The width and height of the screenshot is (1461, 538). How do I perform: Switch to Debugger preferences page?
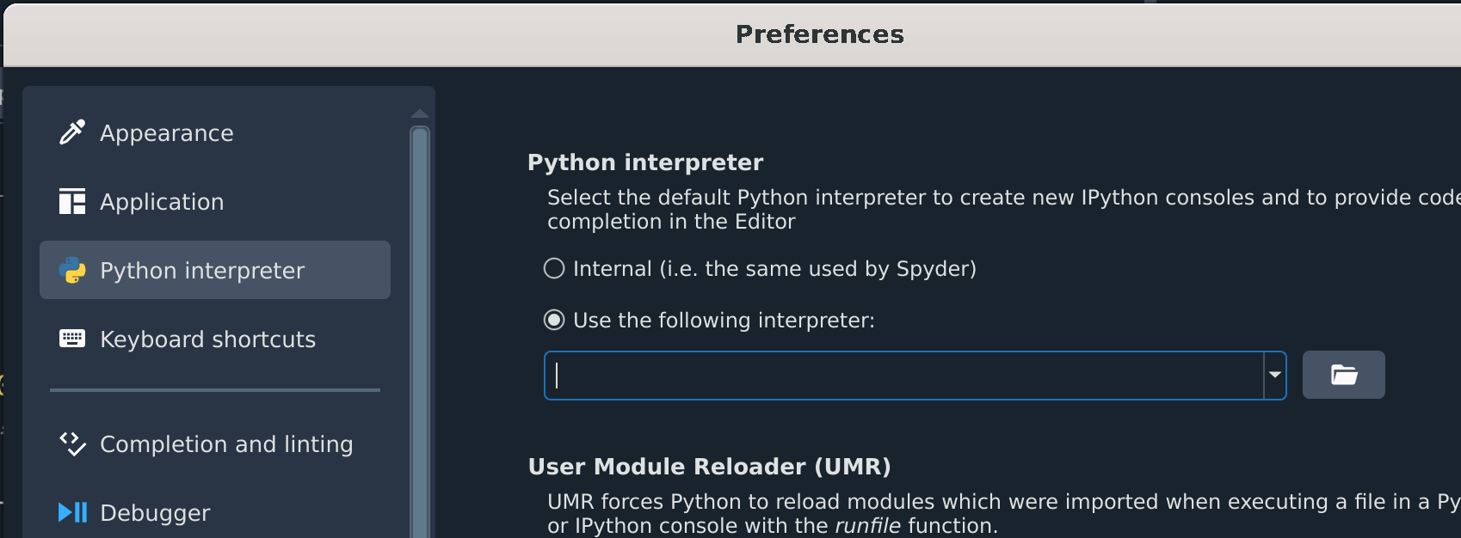pos(155,513)
